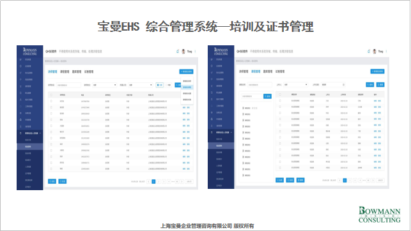Click first folder icon in right screenshot course tree
Viewport: 411px width, 231px height.
[244, 108]
